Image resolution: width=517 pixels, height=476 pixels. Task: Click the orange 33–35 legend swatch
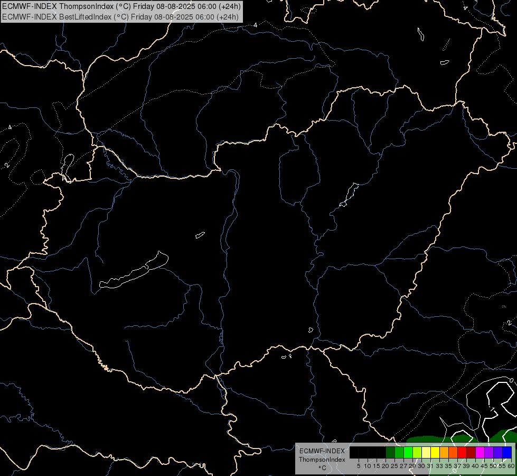click(x=444, y=453)
